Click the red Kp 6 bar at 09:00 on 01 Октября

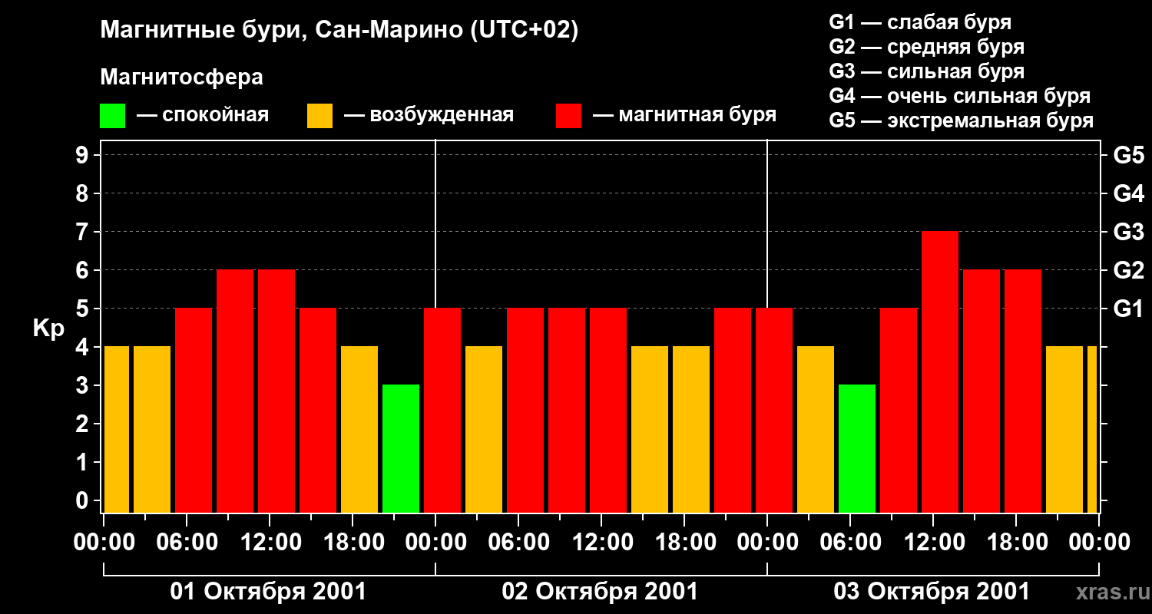pyautogui.click(x=235, y=391)
